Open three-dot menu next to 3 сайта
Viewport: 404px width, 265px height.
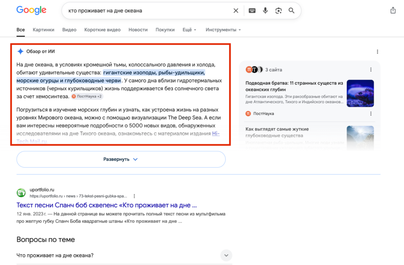[x=371, y=70]
